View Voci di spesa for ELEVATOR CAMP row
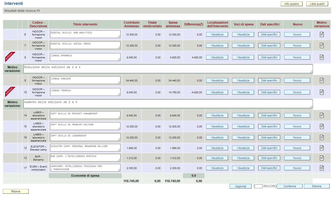The image size is (332, 197). point(243,148)
